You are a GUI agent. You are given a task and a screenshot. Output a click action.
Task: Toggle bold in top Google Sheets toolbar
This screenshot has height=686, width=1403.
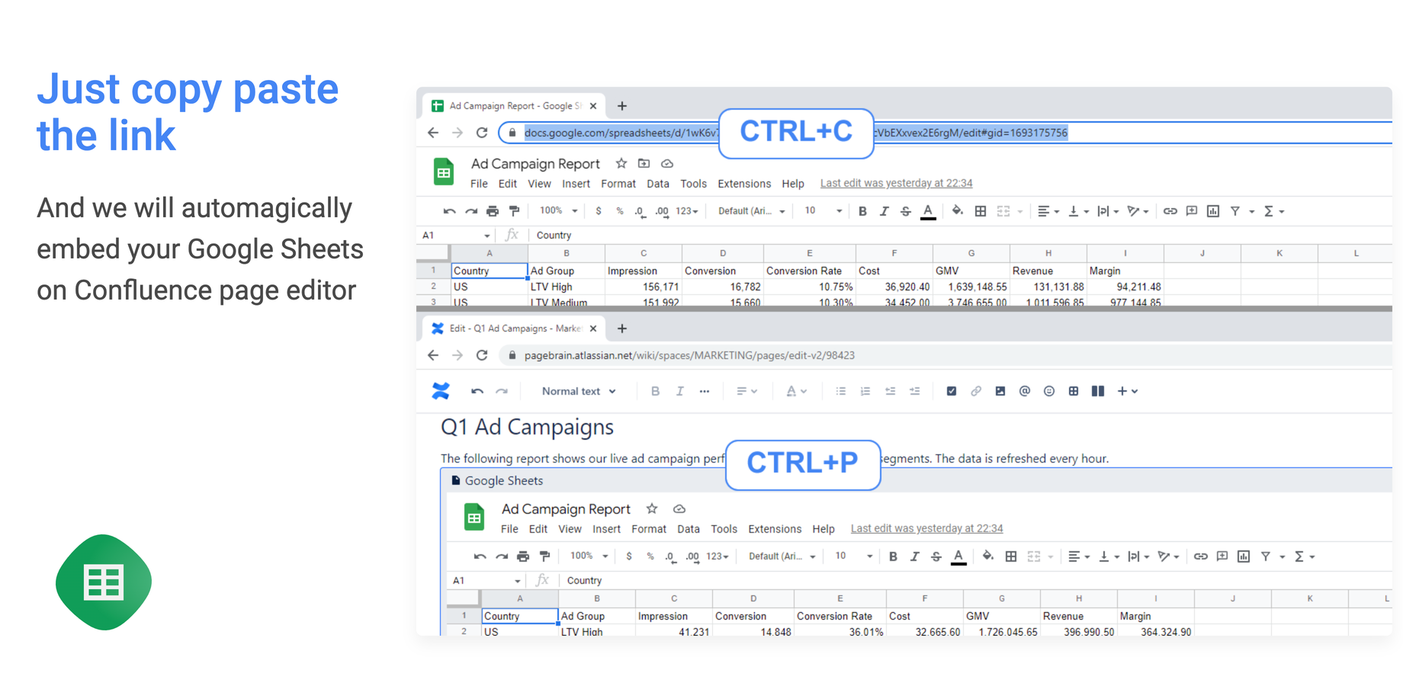click(862, 211)
